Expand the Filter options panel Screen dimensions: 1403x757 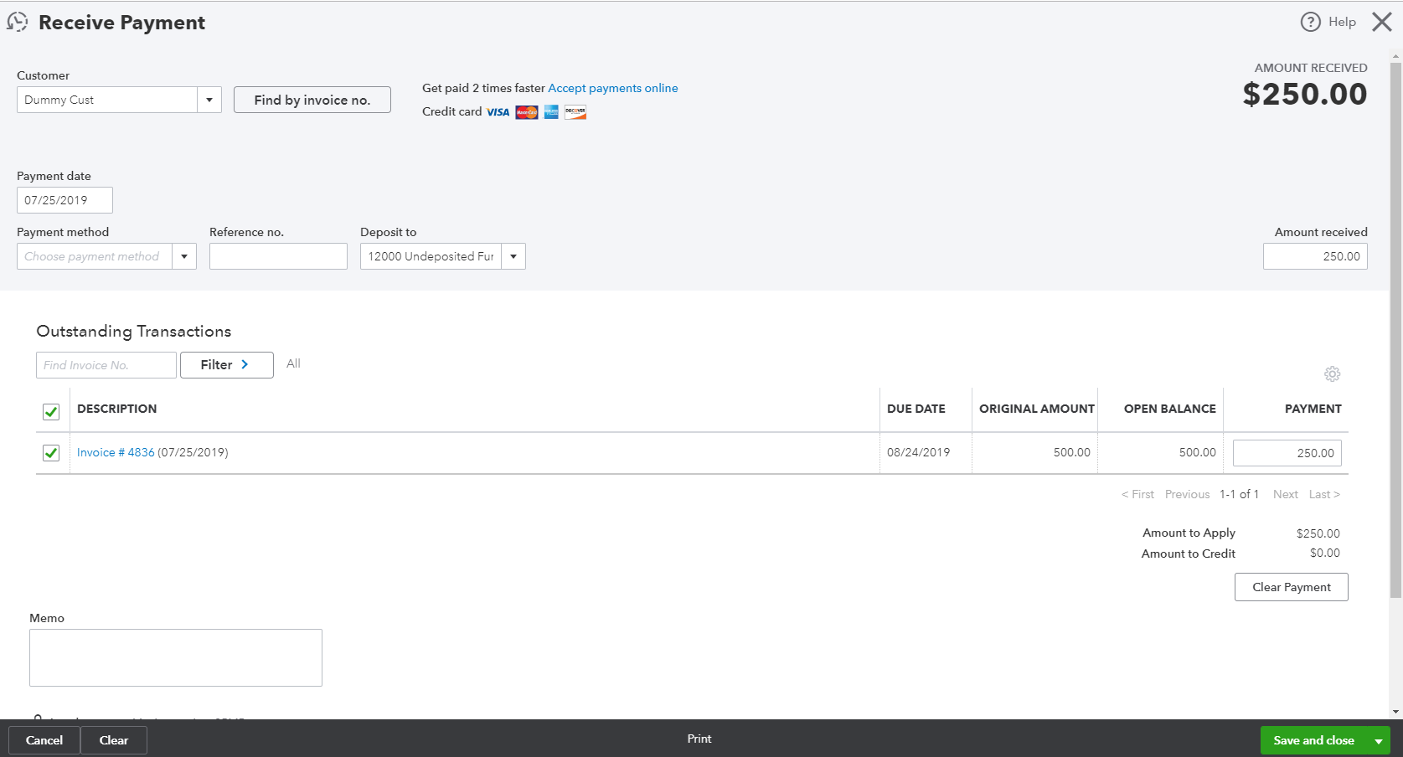pos(226,364)
